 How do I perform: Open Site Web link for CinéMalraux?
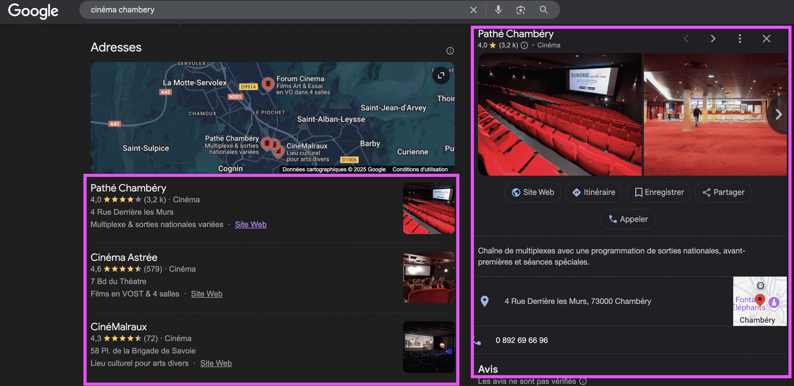(x=216, y=363)
